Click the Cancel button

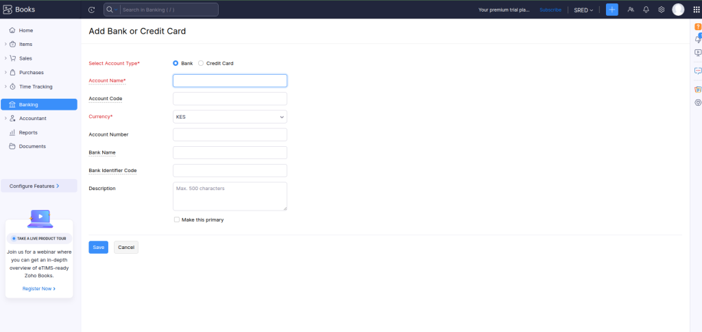pos(126,248)
